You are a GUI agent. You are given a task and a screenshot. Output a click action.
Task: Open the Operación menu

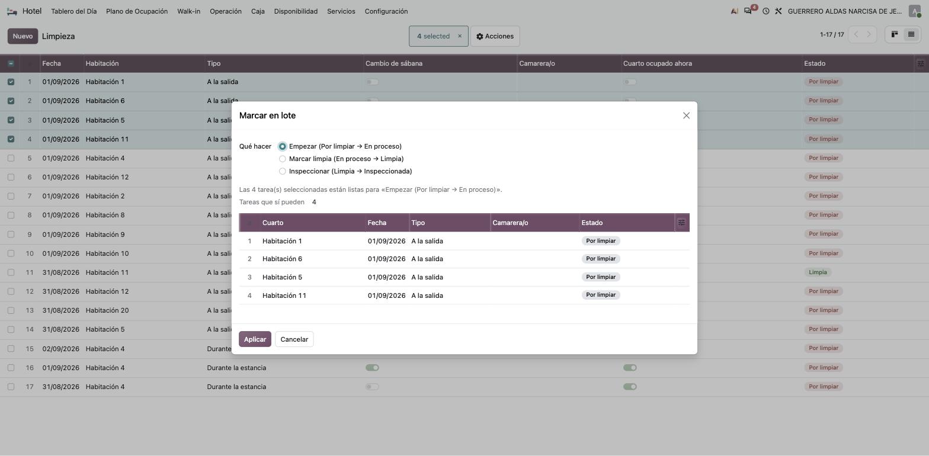pyautogui.click(x=226, y=11)
